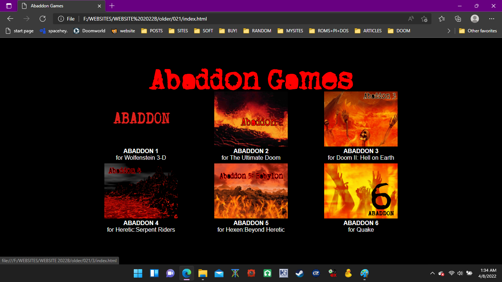Image resolution: width=502 pixels, height=282 pixels.
Task: Expand the bookmarks bar overflow chevron
Action: pos(449,31)
